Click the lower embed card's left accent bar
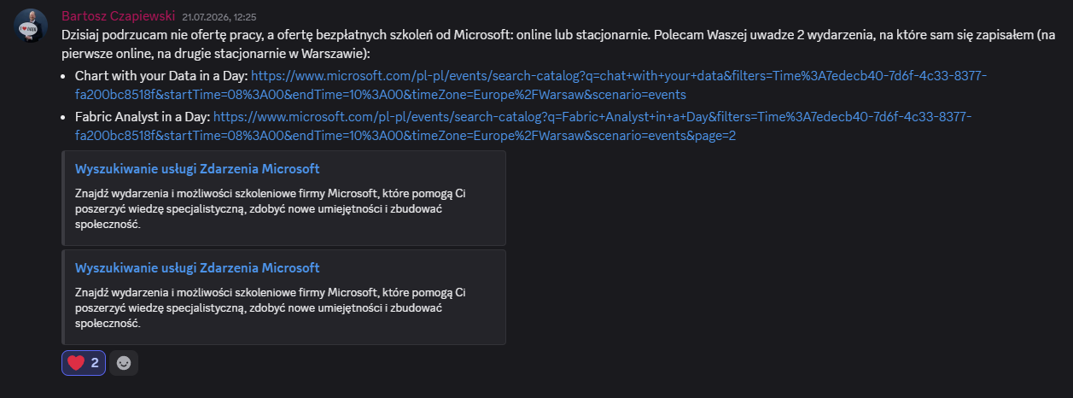 pos(63,297)
